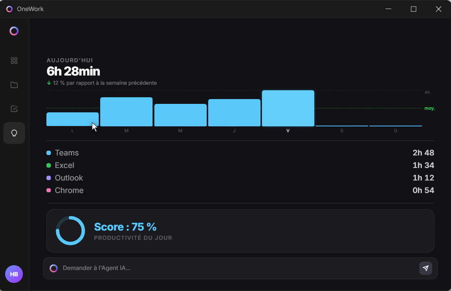
Task: Click the pink Chrome color dot
Action: (49, 190)
